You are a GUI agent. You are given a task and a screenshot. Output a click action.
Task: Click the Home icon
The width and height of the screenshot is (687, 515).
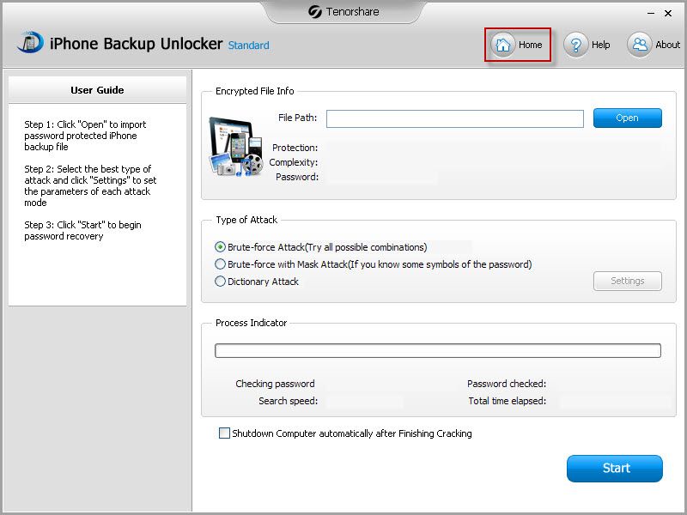point(503,45)
